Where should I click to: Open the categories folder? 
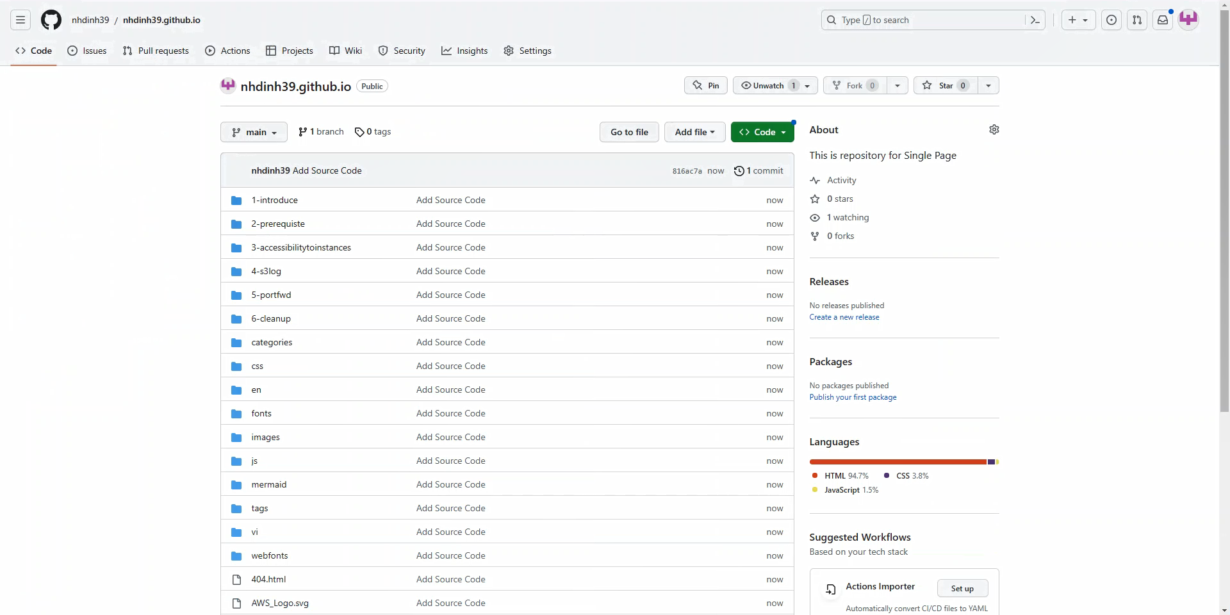(x=272, y=342)
